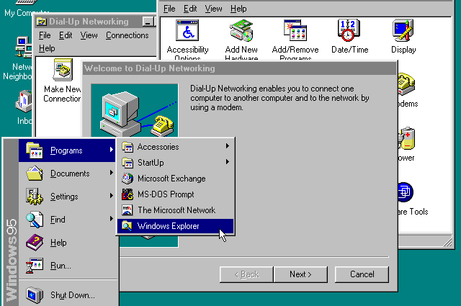Launch MS-DOS Prompt from Programs menu
Screen dimensions: 461x306
(165, 194)
